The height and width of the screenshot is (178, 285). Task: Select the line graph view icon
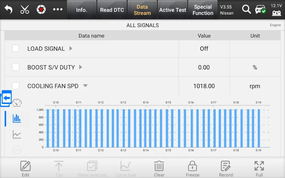tap(17, 134)
